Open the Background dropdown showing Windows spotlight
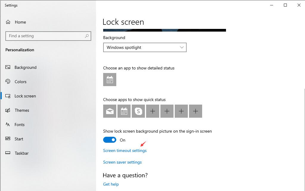 (145, 47)
